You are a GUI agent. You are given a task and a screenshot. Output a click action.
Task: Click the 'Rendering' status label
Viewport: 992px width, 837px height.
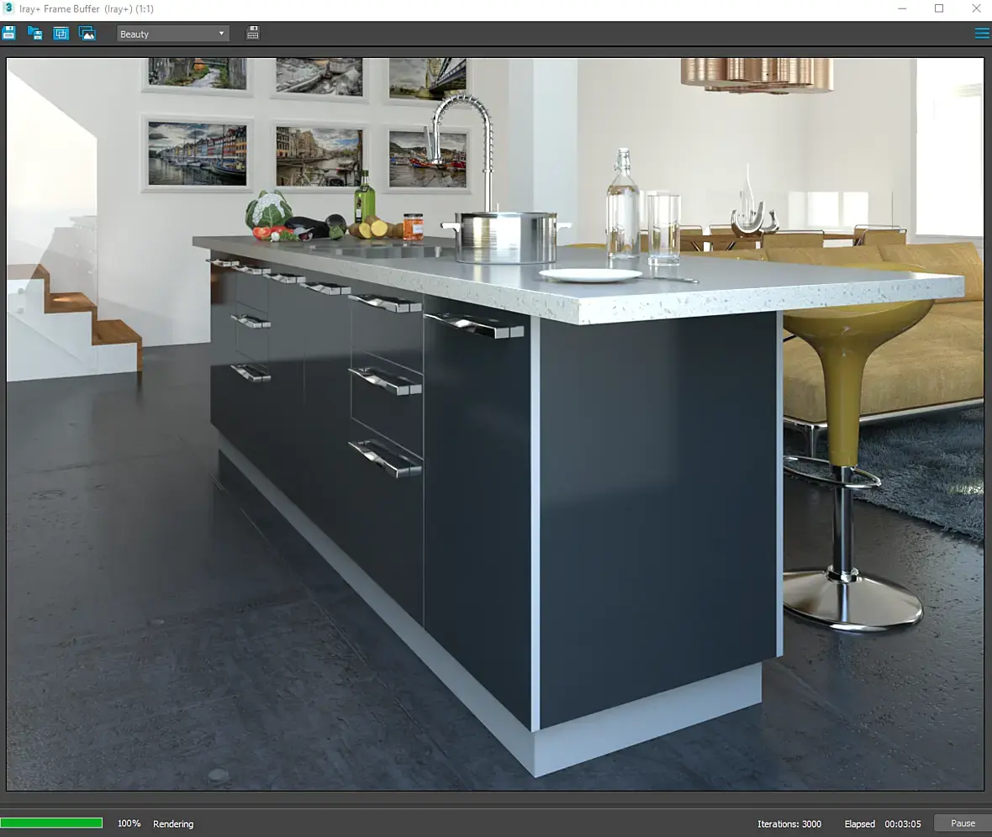tap(173, 824)
